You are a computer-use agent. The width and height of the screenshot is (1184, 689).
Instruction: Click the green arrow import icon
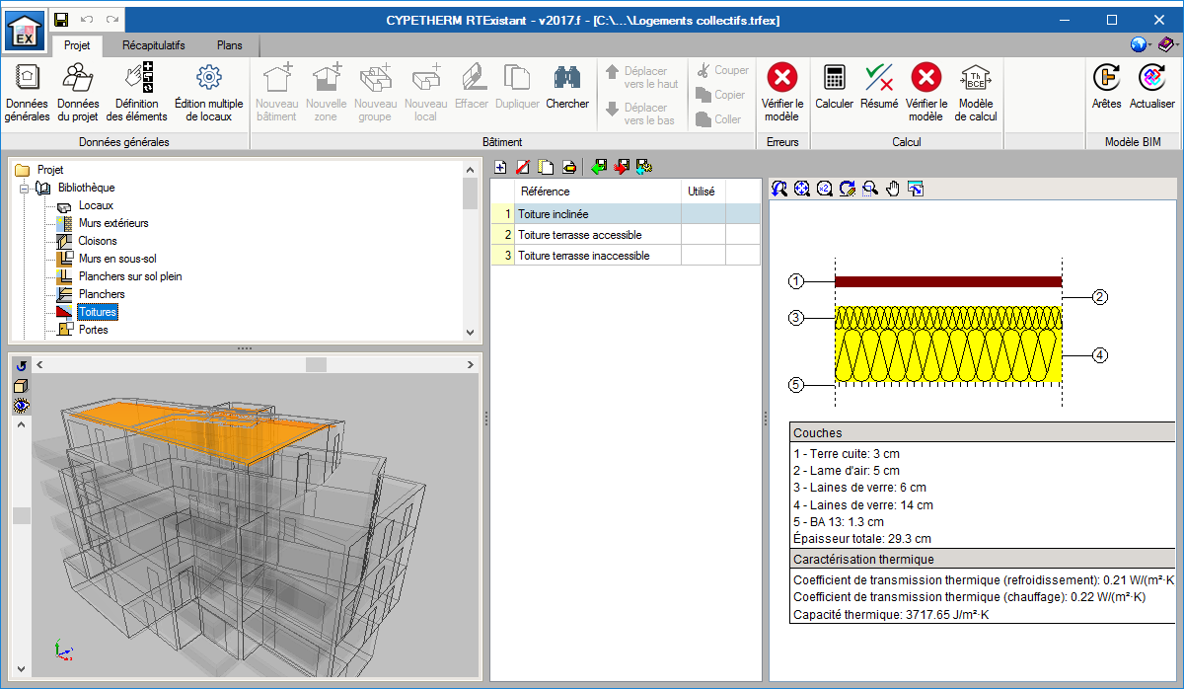598,167
